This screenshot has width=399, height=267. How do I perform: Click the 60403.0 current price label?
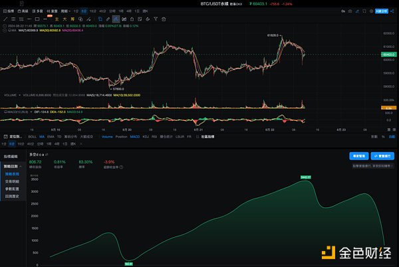388,54
